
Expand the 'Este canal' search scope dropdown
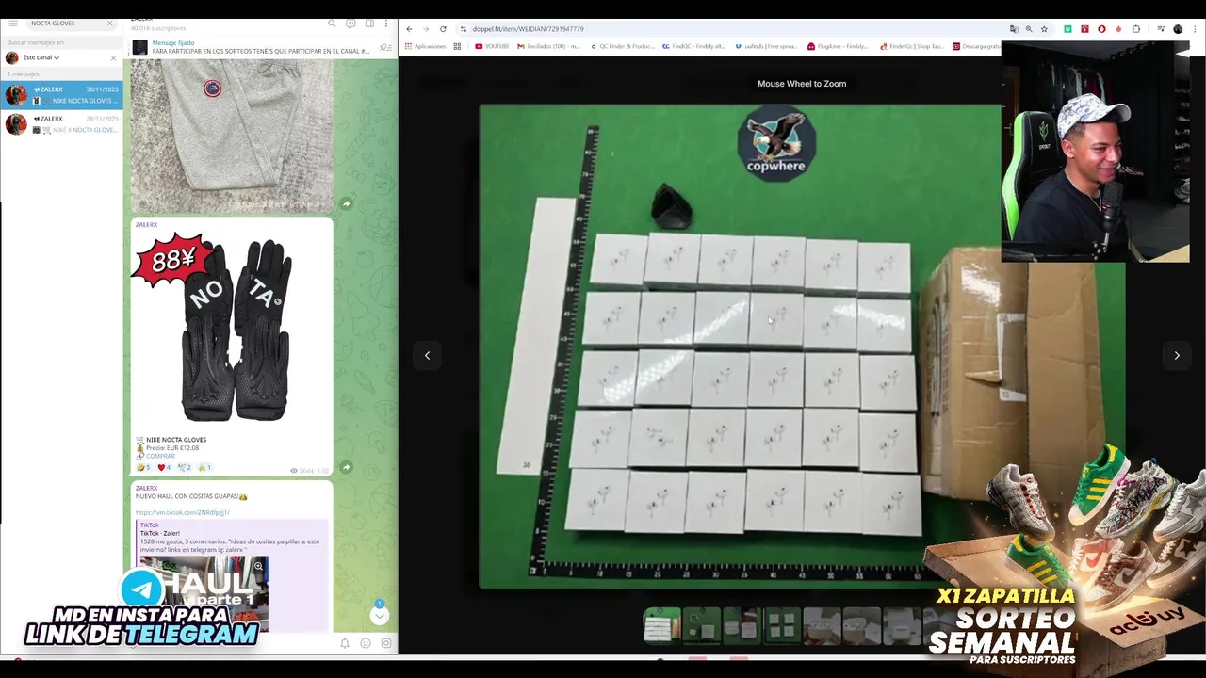41,57
